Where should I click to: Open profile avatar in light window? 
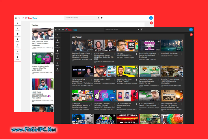(x=151, y=18)
